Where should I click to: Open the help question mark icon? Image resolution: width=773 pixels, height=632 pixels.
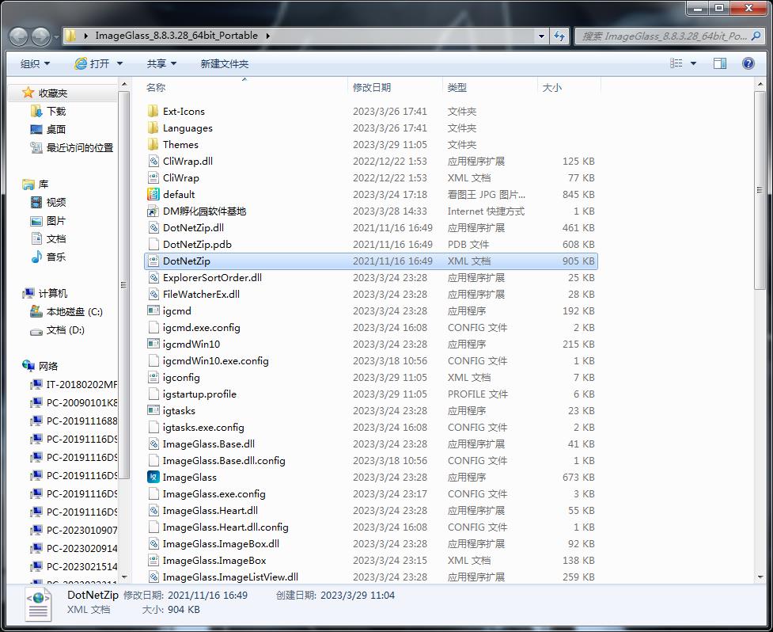[748, 63]
